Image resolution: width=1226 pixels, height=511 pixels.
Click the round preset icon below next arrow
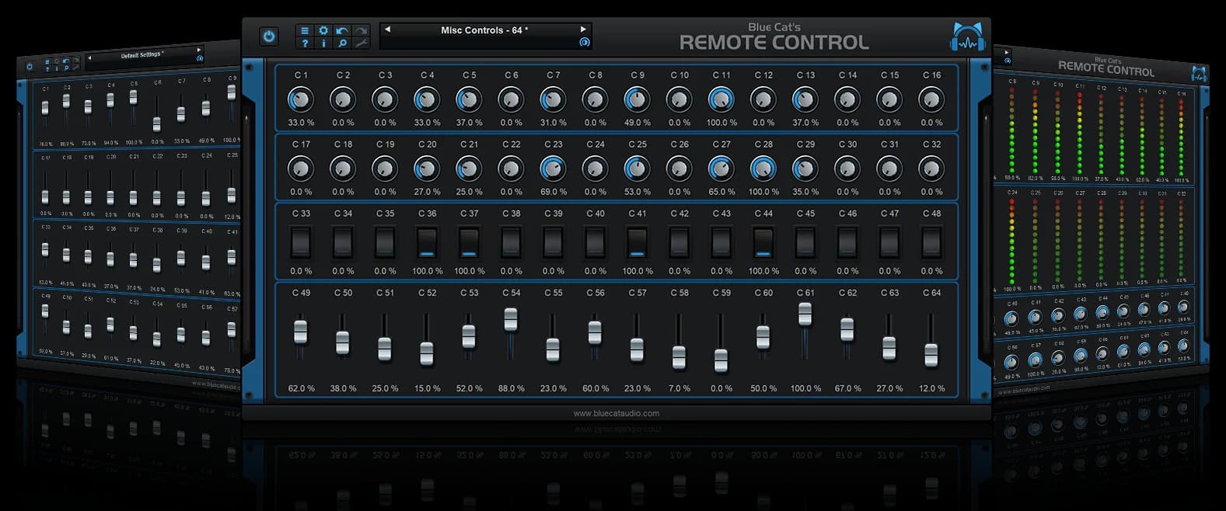point(585,43)
